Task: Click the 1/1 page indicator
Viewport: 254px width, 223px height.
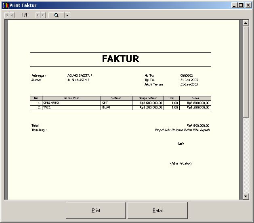Action: 25,15
